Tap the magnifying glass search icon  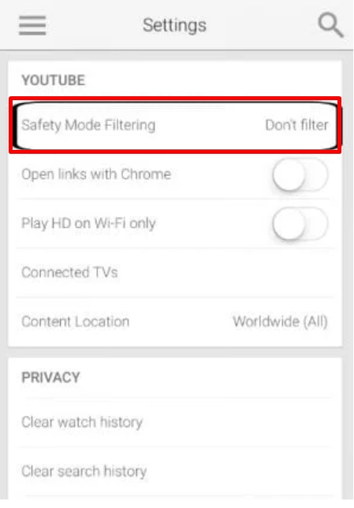tap(330, 25)
